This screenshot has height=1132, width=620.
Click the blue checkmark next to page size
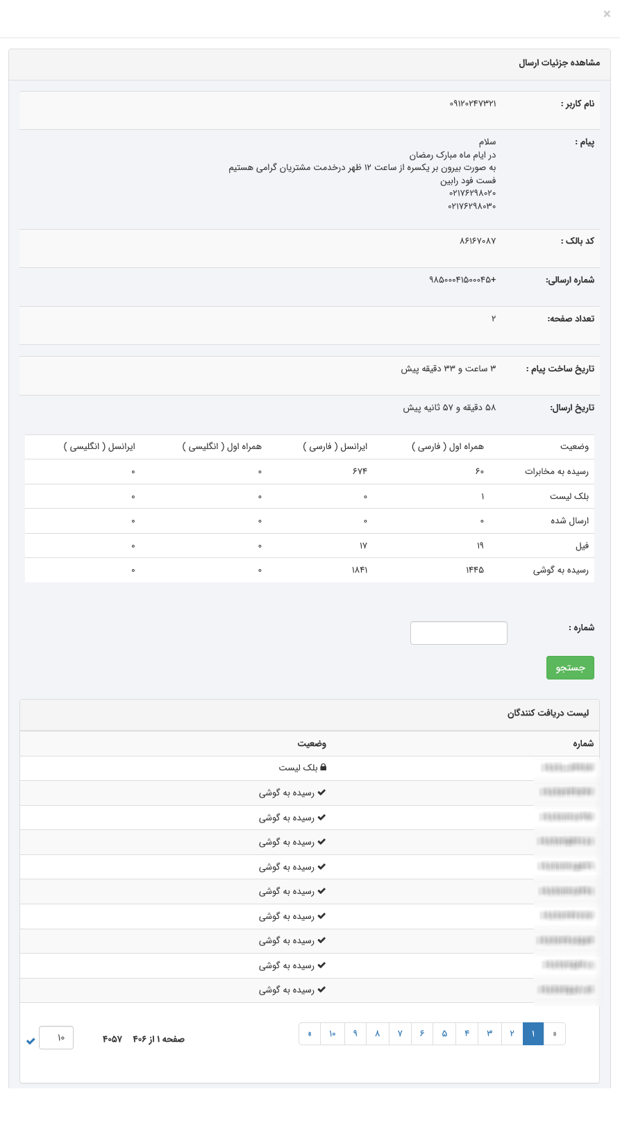coord(31,1041)
